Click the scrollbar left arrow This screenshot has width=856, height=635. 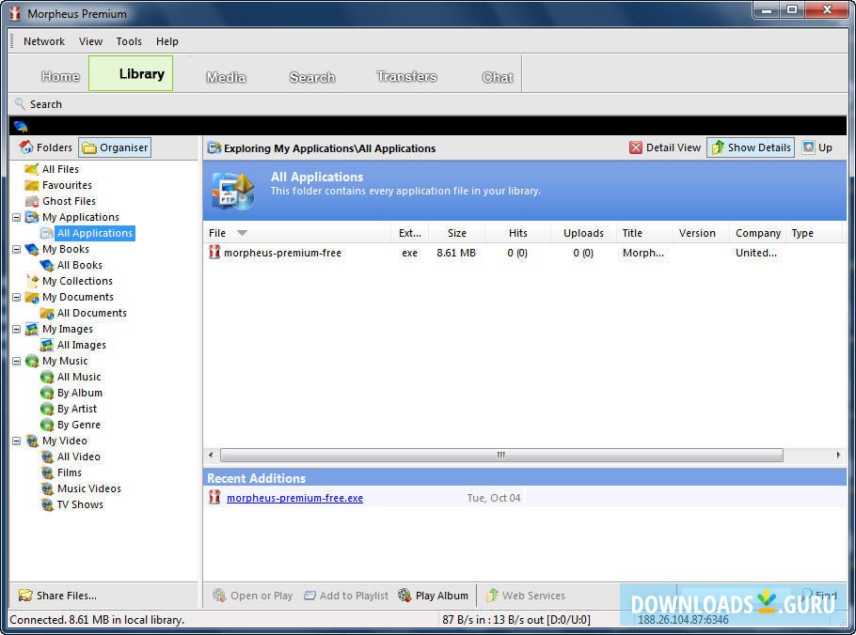[212, 455]
